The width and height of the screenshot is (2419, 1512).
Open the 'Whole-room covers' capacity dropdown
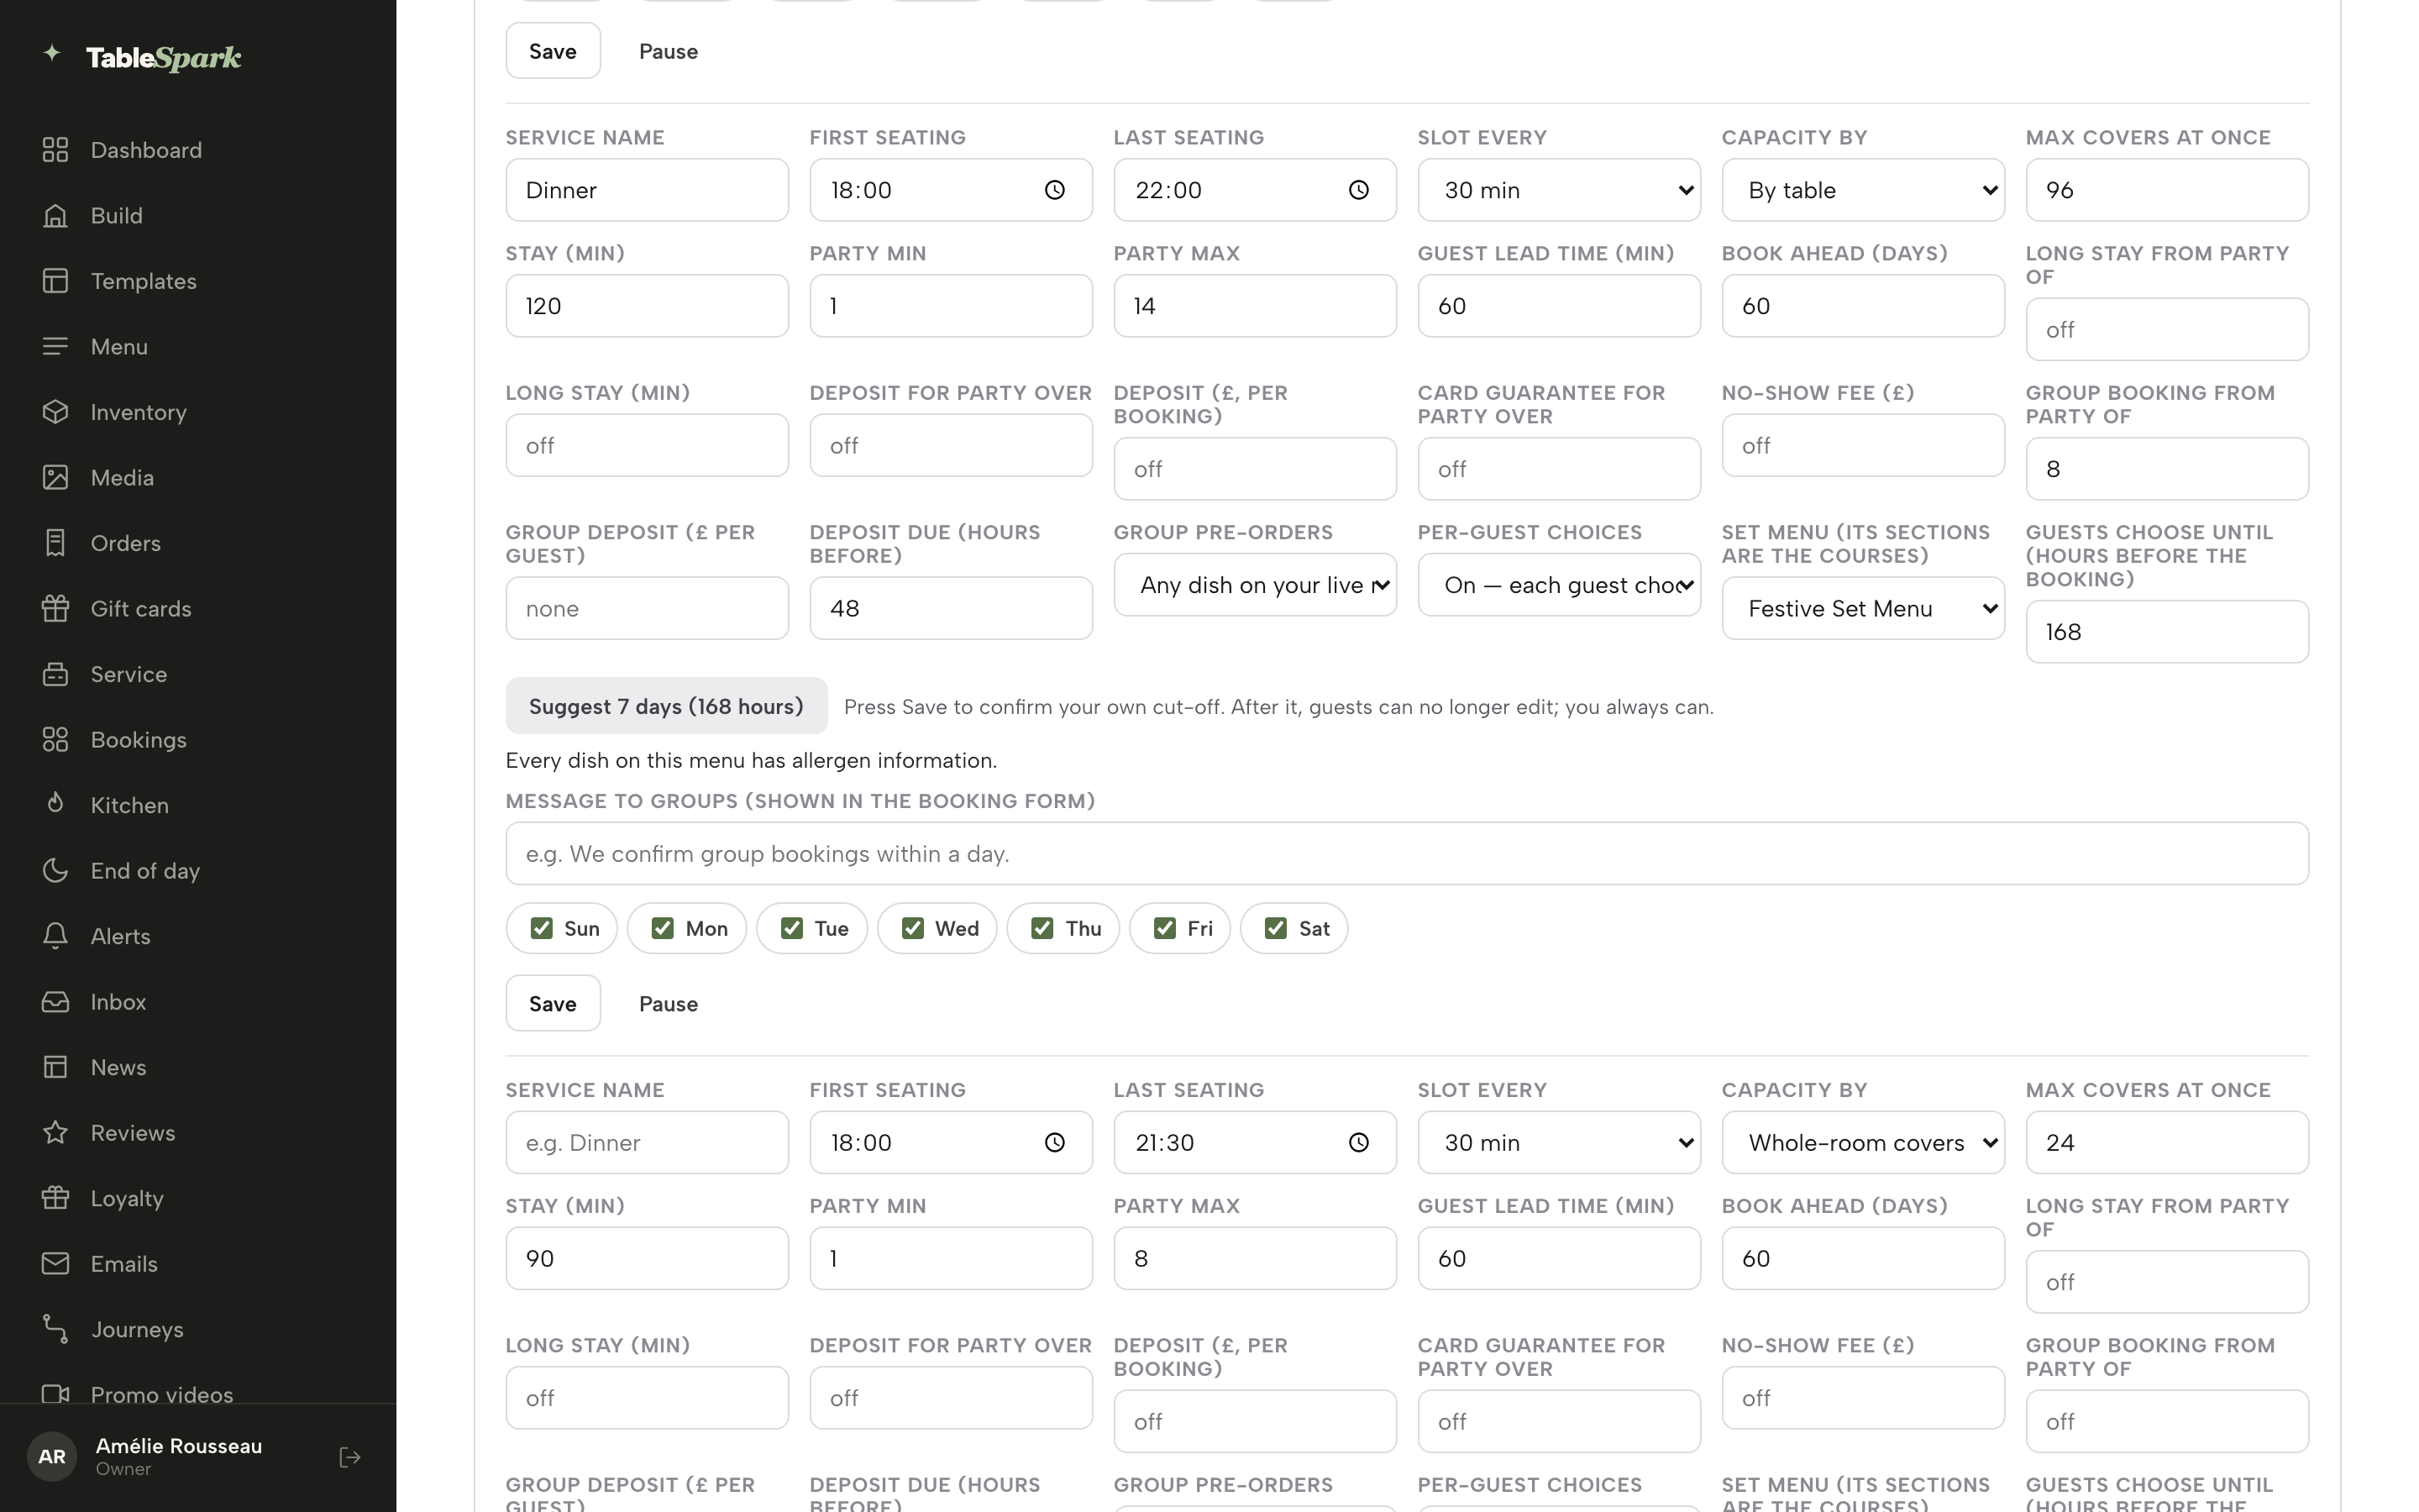coord(1862,1142)
